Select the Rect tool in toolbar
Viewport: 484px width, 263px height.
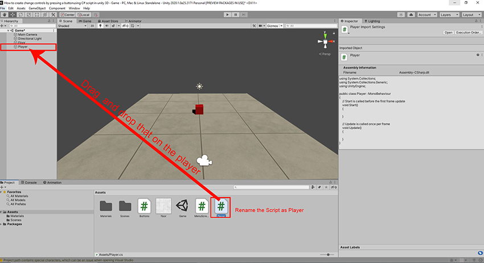coord(37,14)
